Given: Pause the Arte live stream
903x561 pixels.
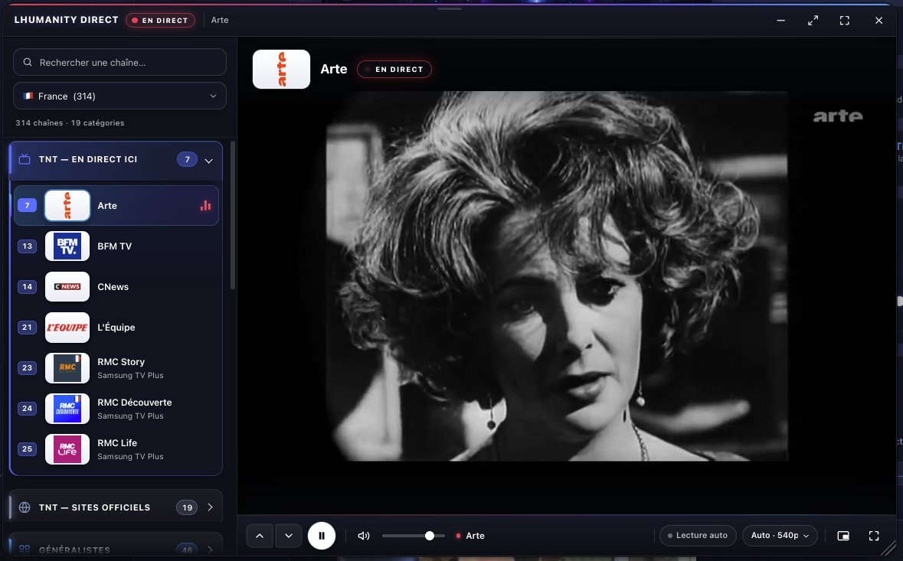Looking at the screenshot, I should [322, 536].
